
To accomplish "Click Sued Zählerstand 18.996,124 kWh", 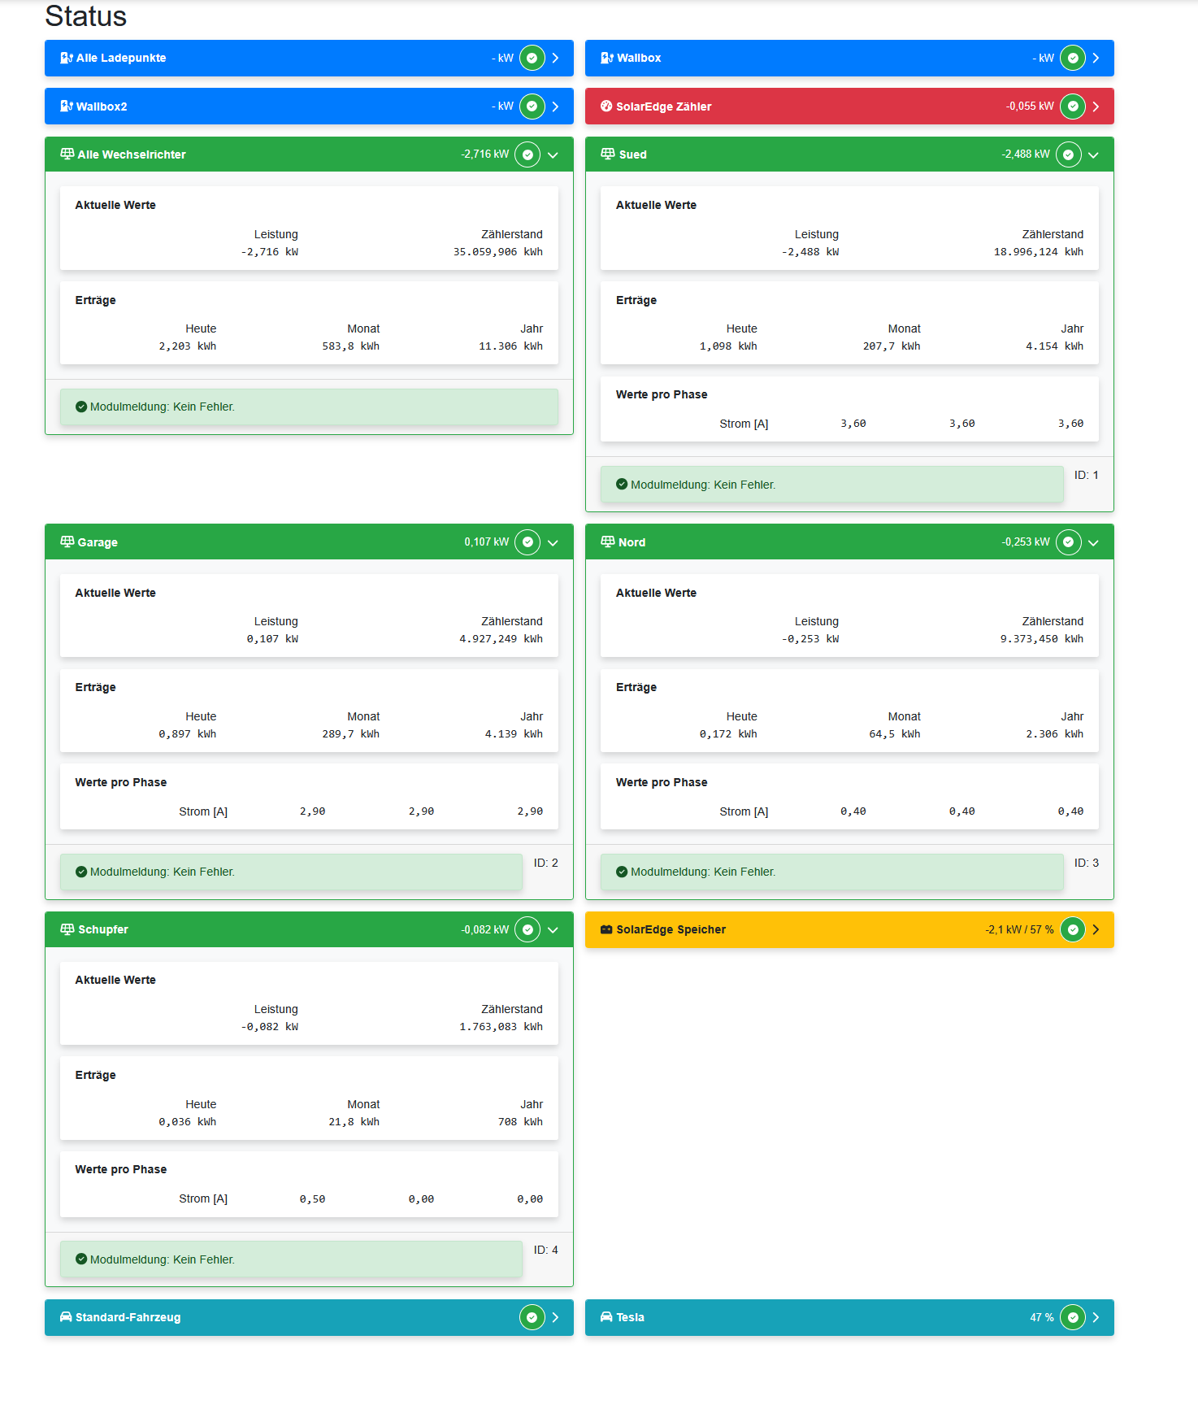I will pos(1039,252).
